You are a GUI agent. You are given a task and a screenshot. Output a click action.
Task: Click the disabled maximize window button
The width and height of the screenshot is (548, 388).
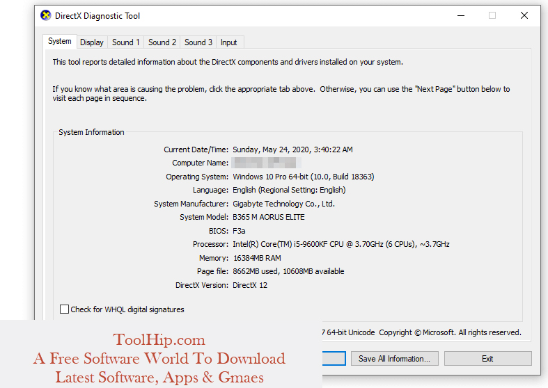(492, 16)
